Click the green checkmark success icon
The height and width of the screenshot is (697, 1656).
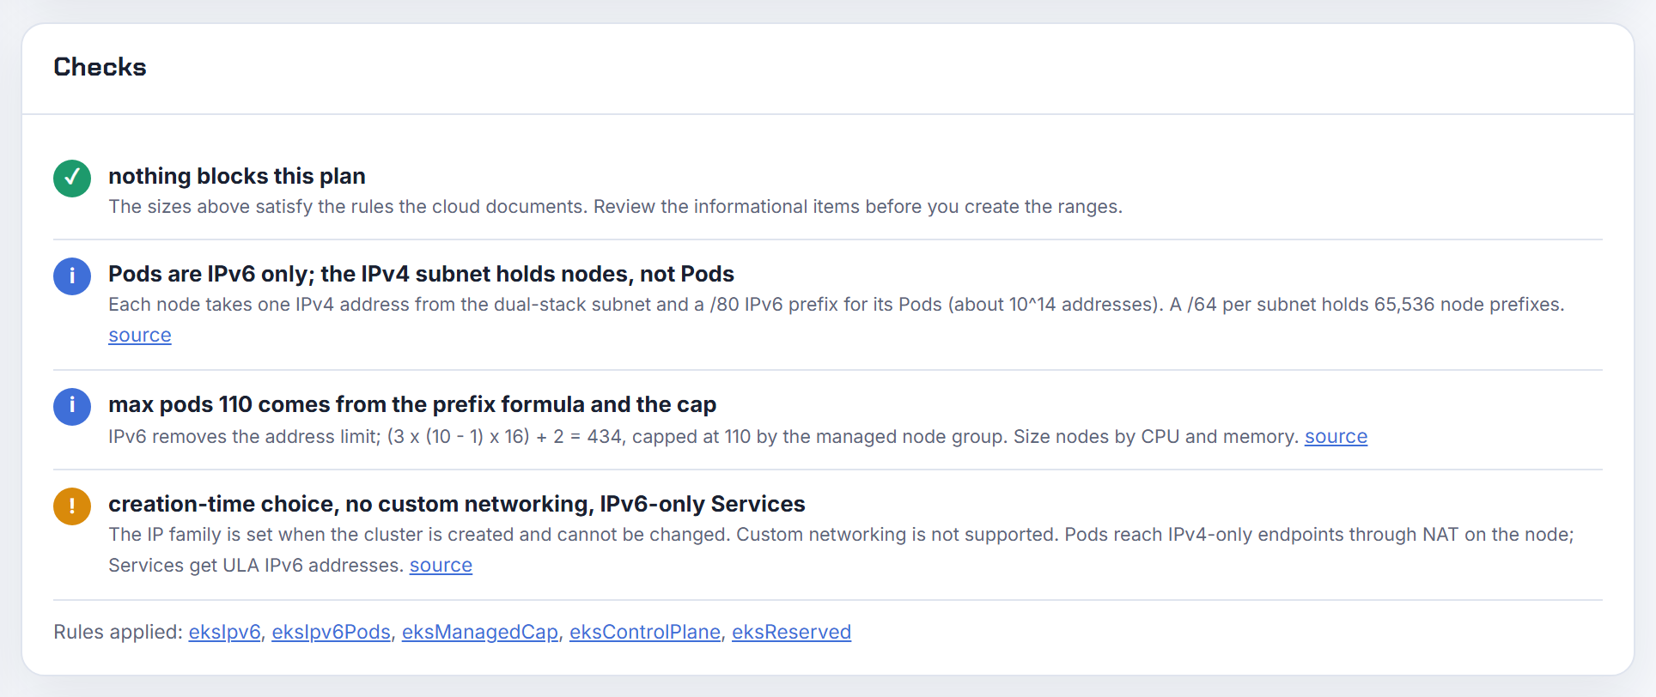click(72, 179)
